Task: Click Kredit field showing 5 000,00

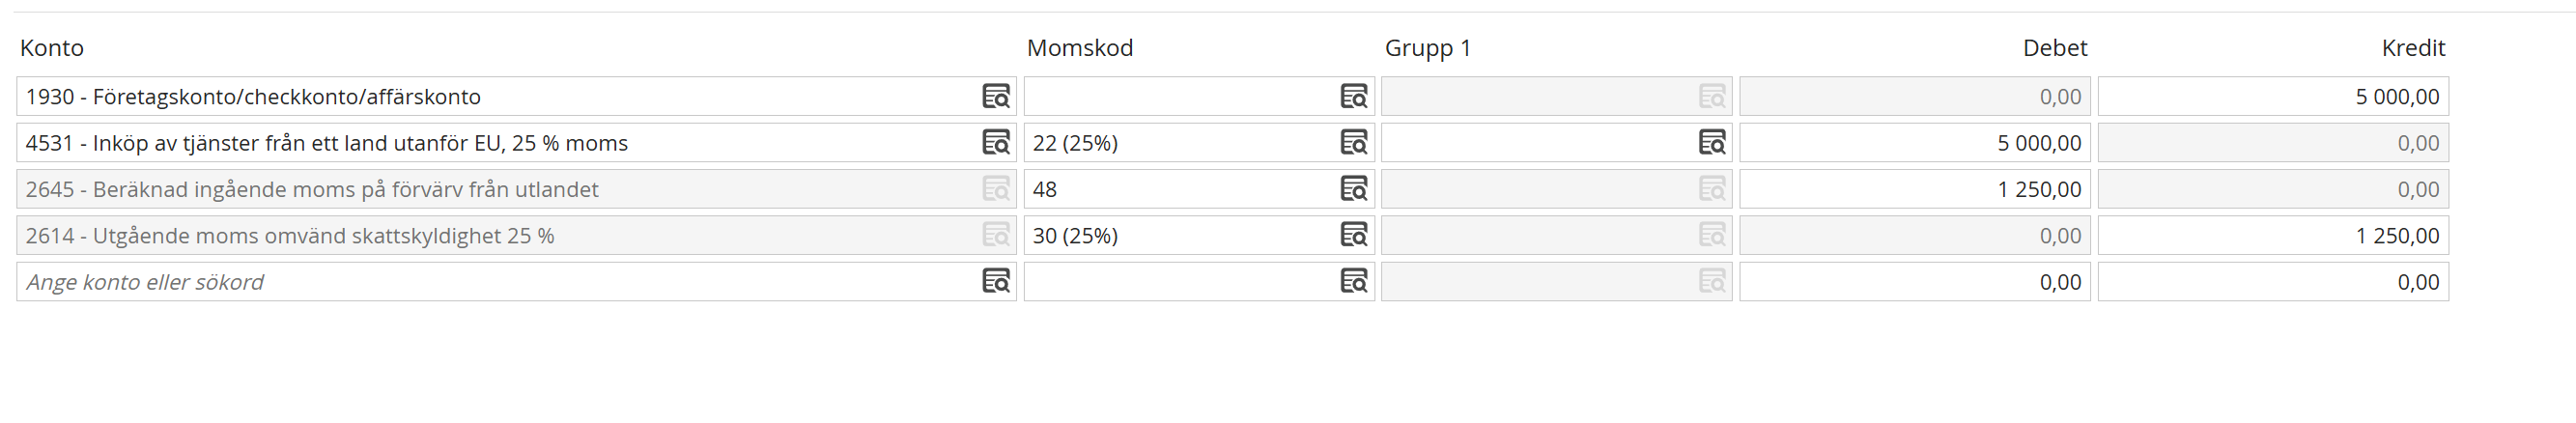Action: tap(2272, 97)
